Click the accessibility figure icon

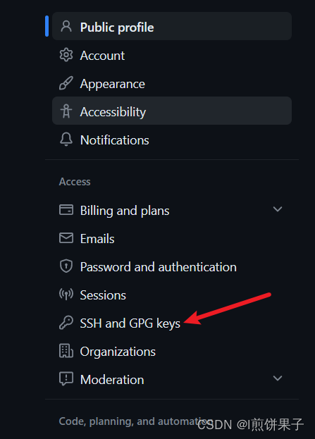[66, 111]
